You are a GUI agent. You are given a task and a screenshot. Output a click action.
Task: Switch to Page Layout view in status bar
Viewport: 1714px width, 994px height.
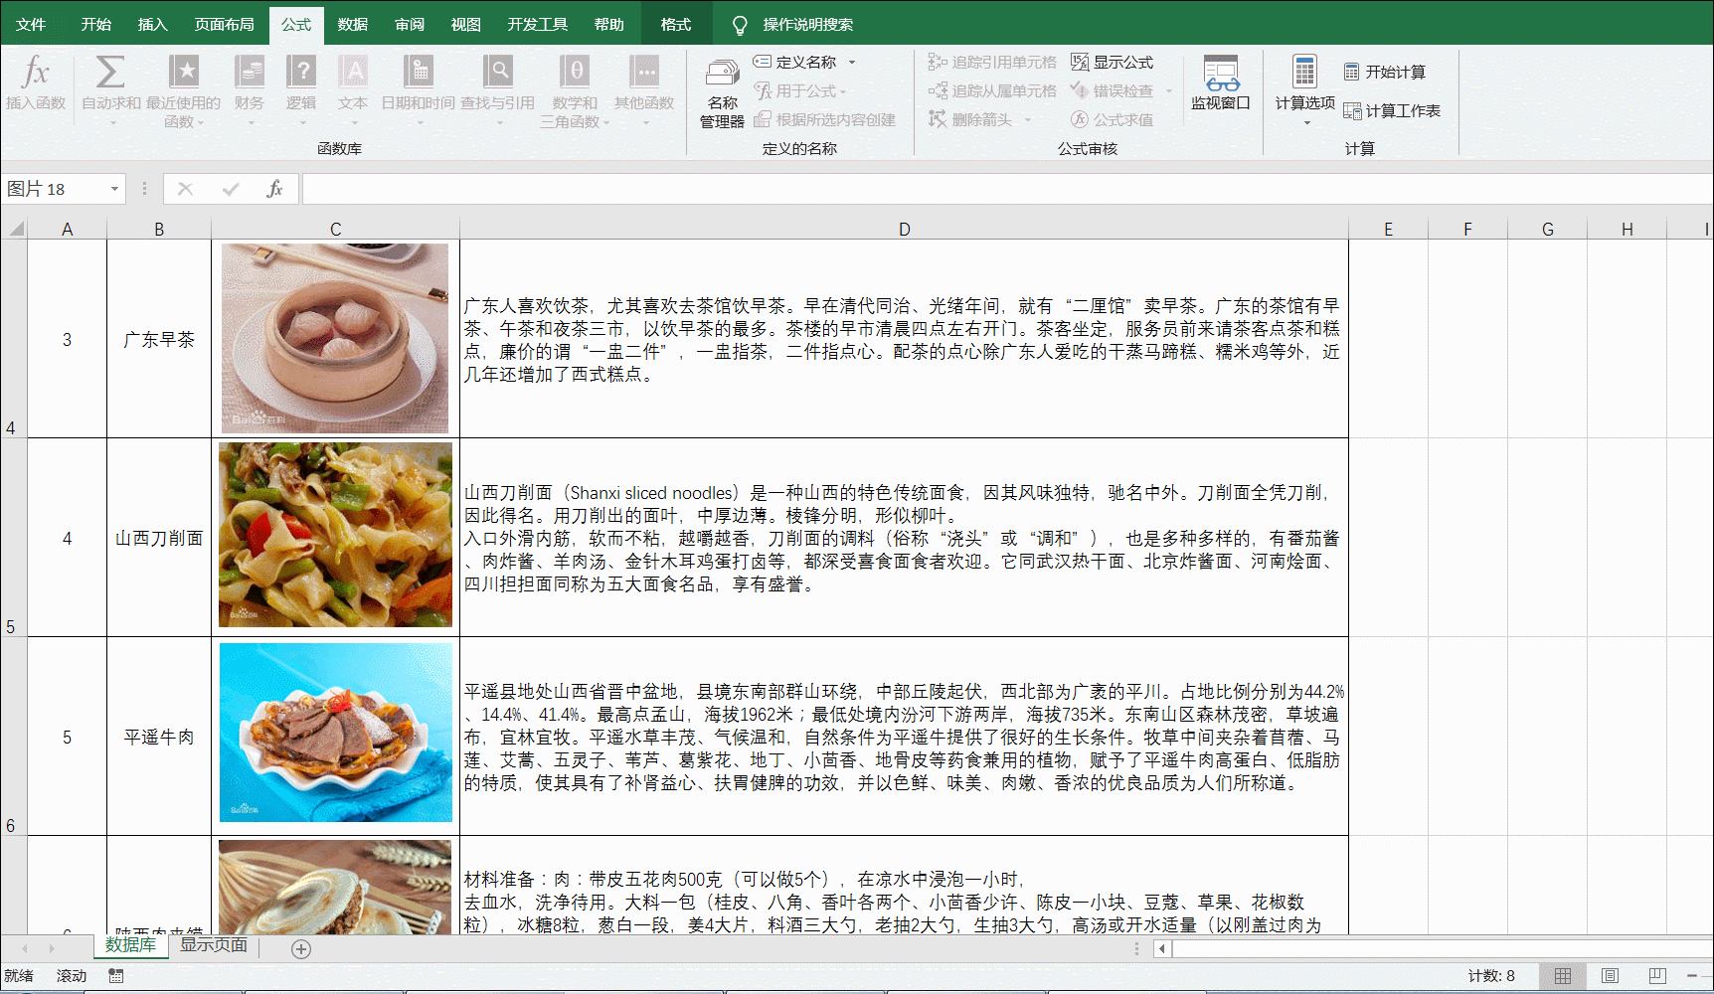coord(1611,976)
